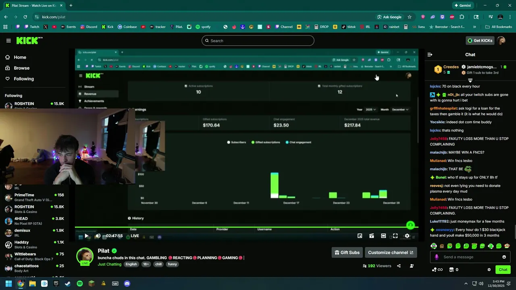Open the Chrome apps grid
The image size is (516, 290).
click(x=6, y=27)
